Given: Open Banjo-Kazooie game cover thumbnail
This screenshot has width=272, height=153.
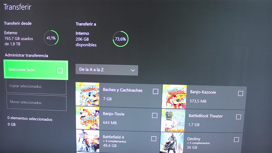Looking at the screenshot, I should point(175,96).
